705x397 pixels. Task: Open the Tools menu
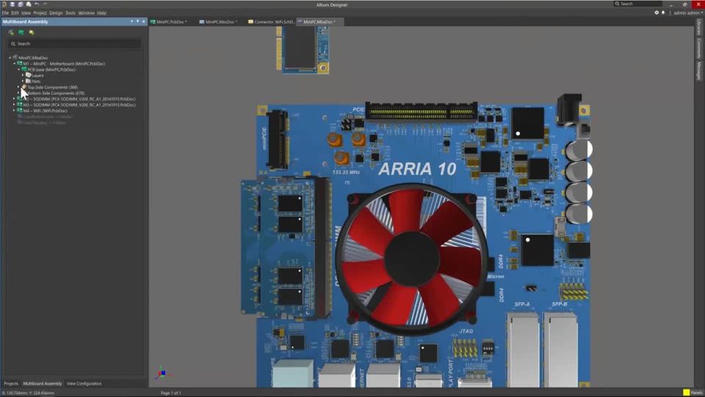pos(70,13)
